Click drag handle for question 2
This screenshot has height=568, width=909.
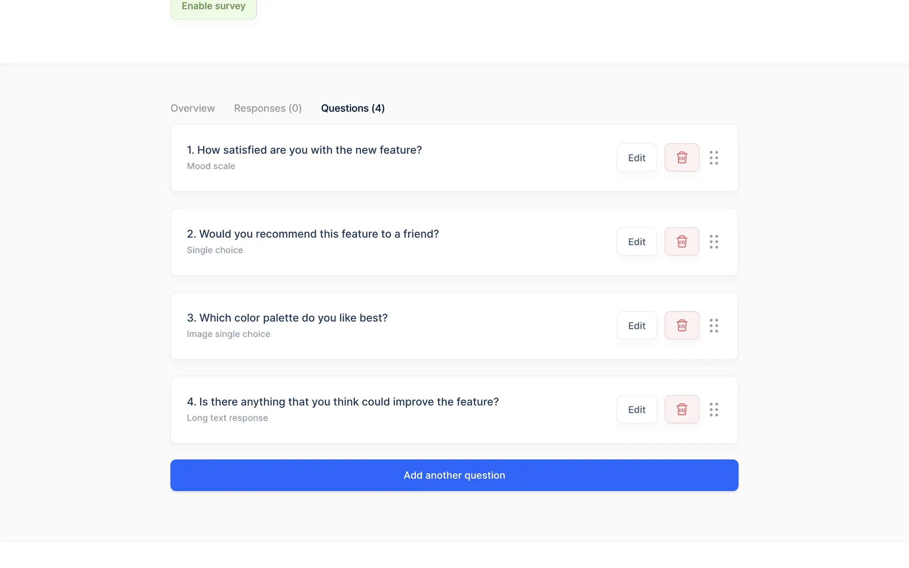click(x=714, y=241)
